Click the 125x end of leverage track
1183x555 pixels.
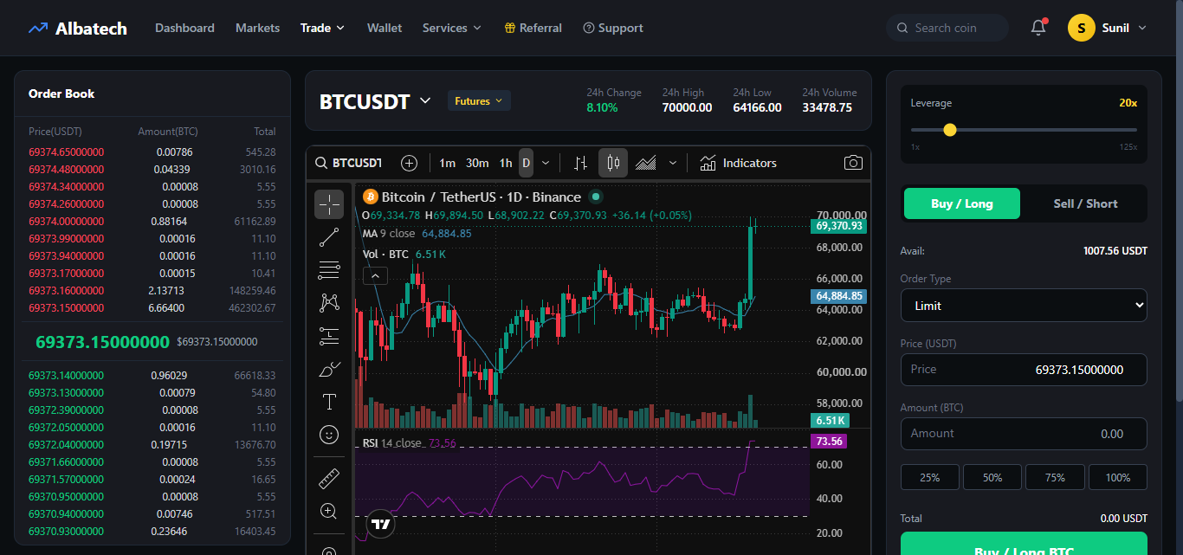pos(1128,147)
